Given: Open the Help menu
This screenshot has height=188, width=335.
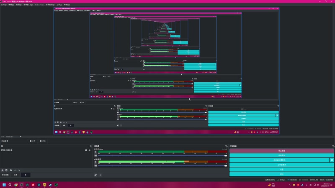Looking at the screenshot, I should 67,5.
